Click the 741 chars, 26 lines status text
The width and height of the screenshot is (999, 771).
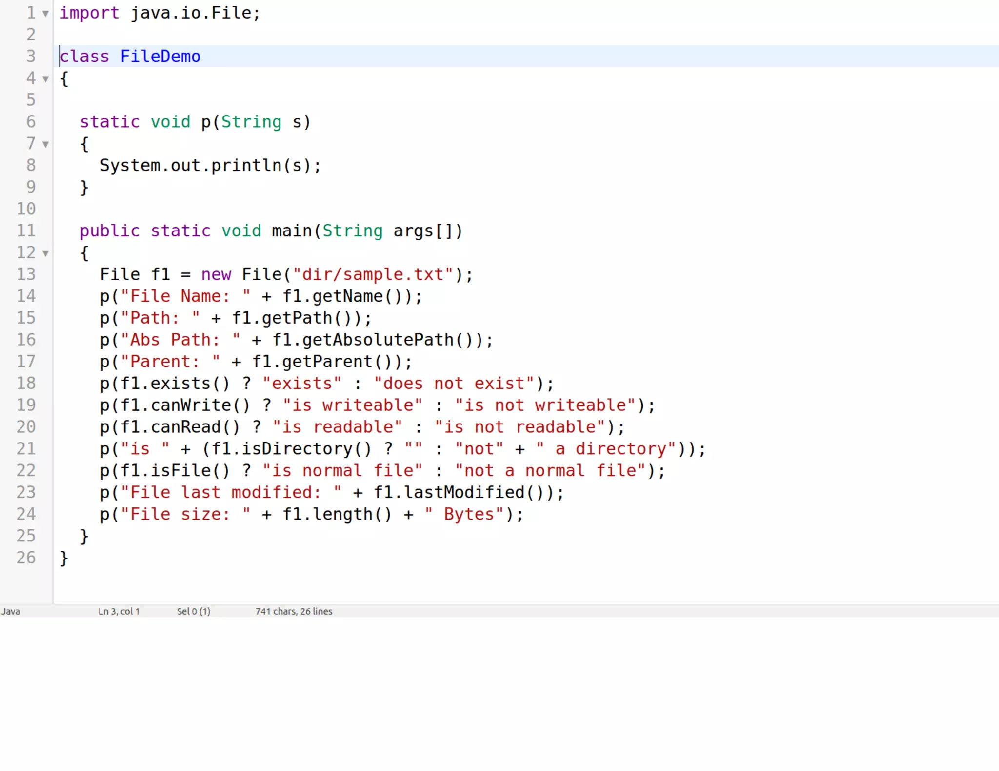tap(294, 611)
